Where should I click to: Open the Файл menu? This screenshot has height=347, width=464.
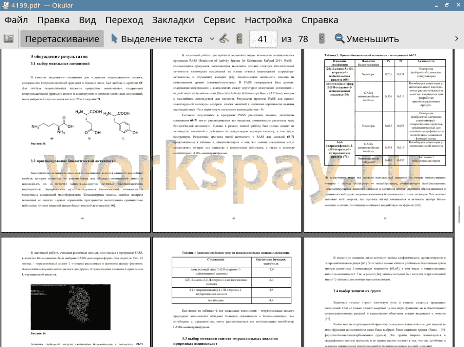coord(16,20)
